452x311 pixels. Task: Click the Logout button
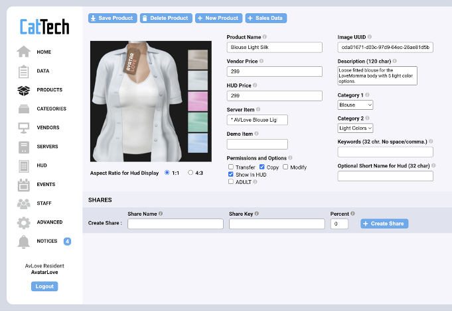pos(44,287)
